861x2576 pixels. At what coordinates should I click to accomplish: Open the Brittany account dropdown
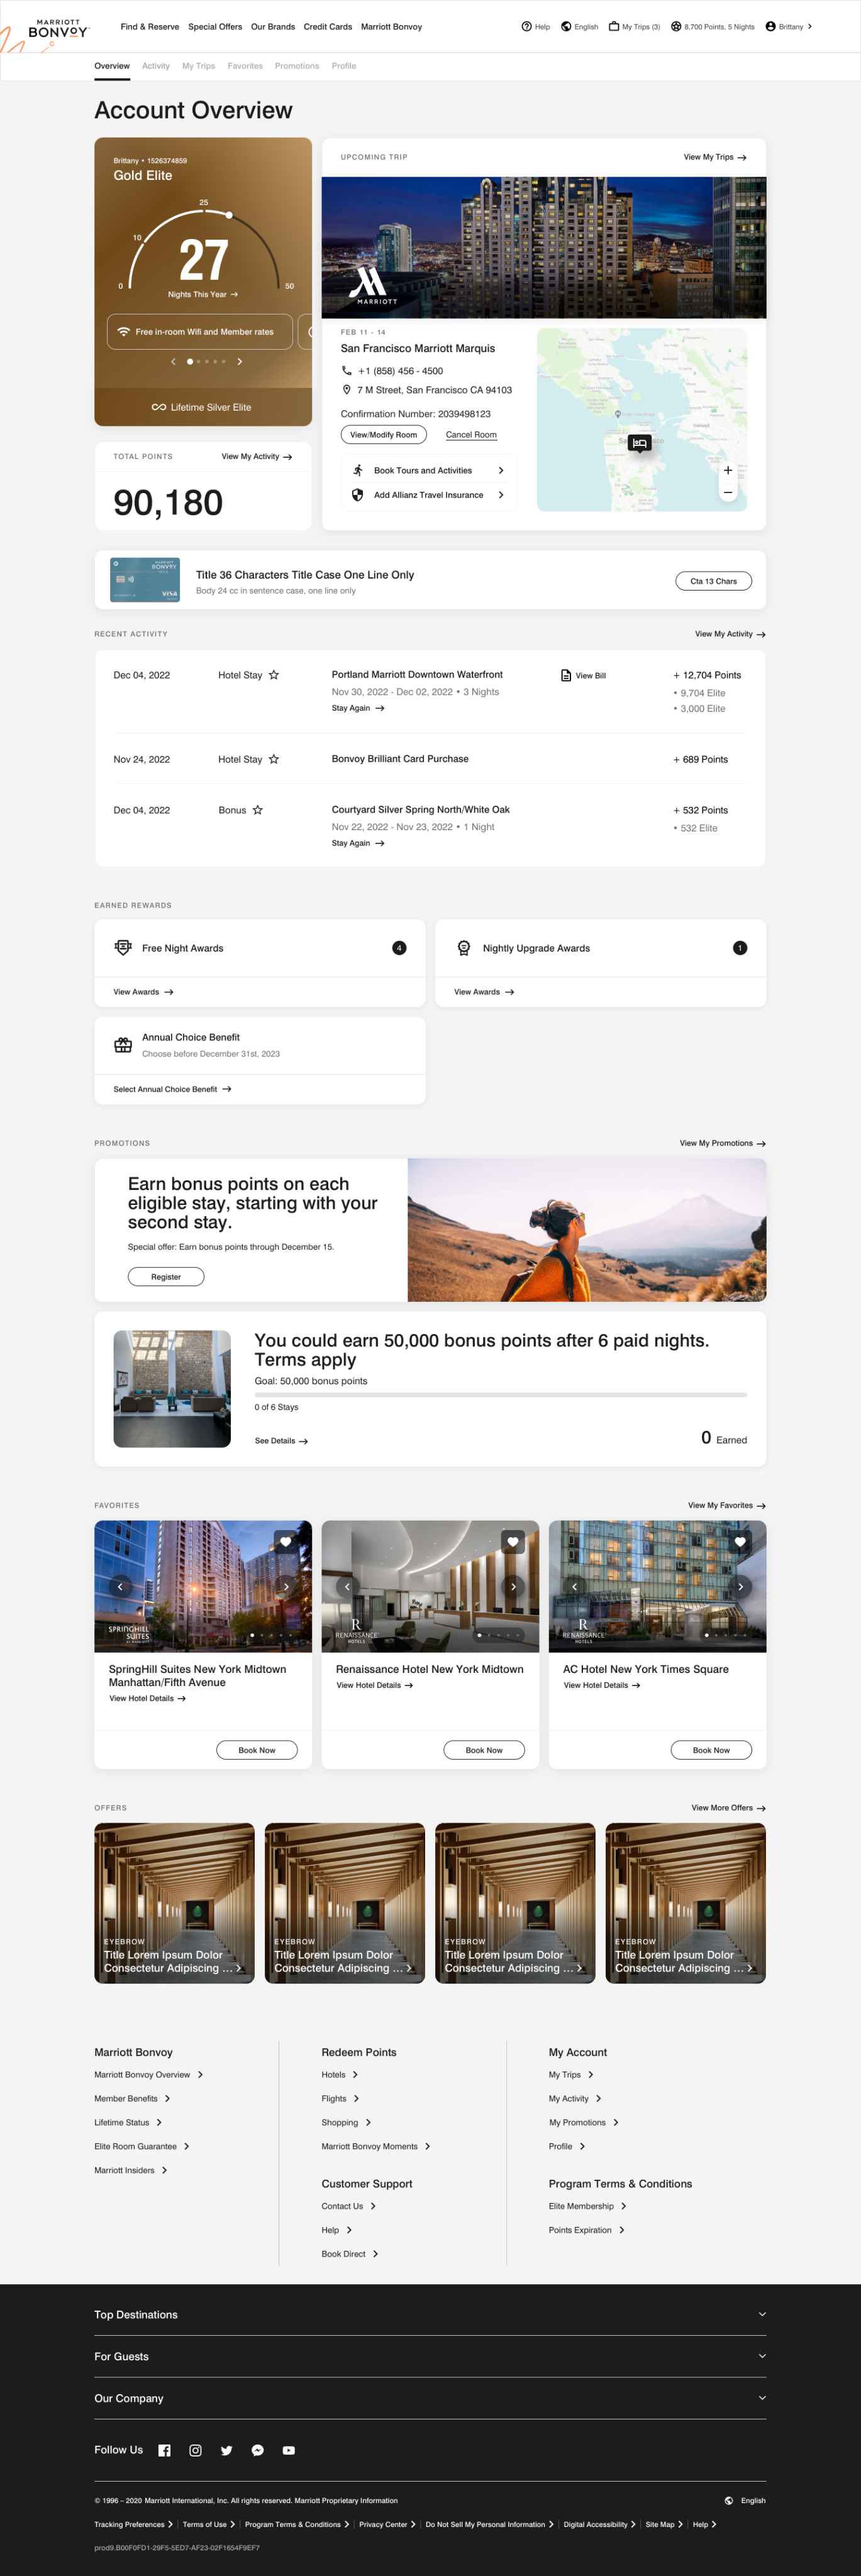(789, 27)
